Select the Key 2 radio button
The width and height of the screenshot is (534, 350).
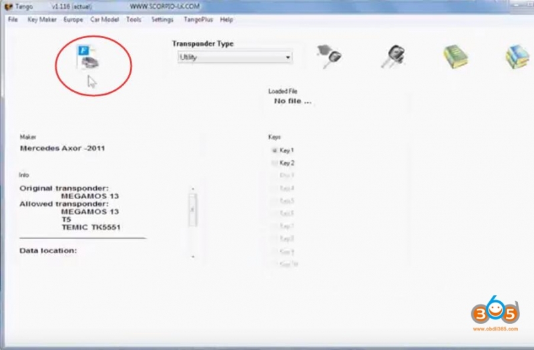pyautogui.click(x=274, y=163)
